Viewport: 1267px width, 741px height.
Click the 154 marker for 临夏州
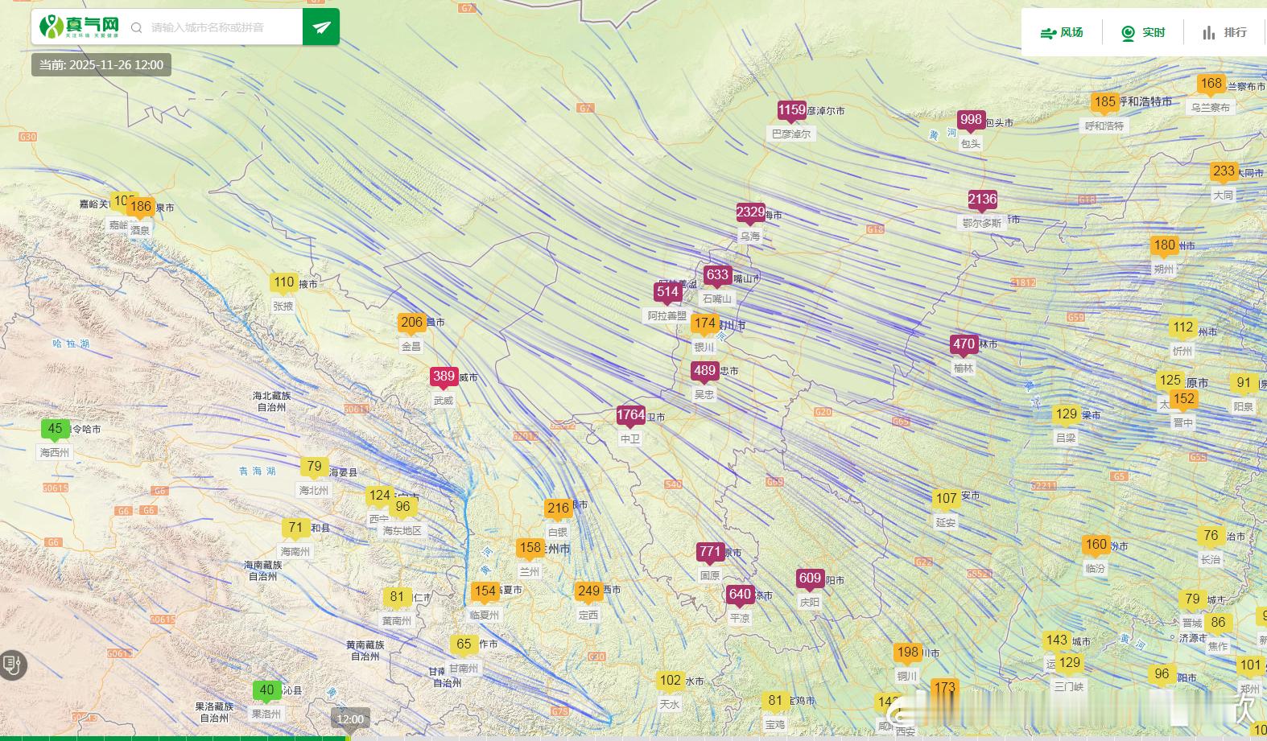[x=485, y=591]
